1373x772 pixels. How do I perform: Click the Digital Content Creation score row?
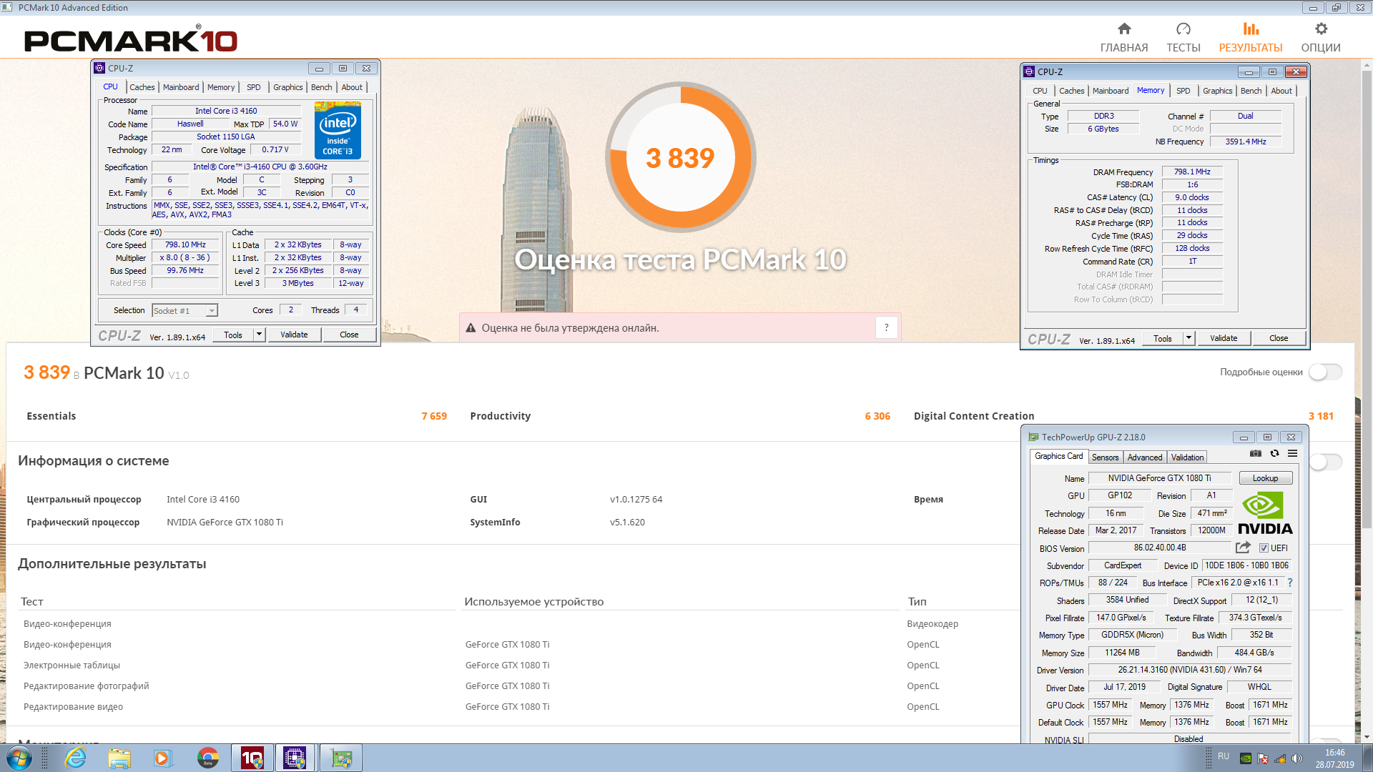[x=1123, y=416]
